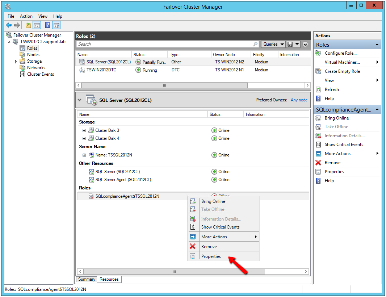Image resolution: width=386 pixels, height=297 pixels.
Task: Choose Properties in the context menu
Action: point(224,256)
